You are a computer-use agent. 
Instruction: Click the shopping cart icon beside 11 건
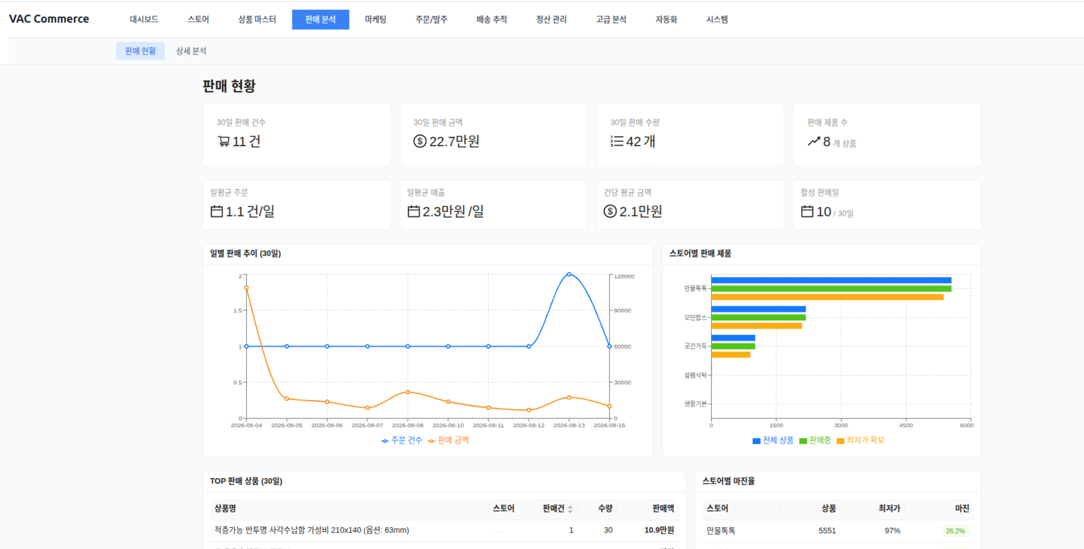(x=223, y=141)
